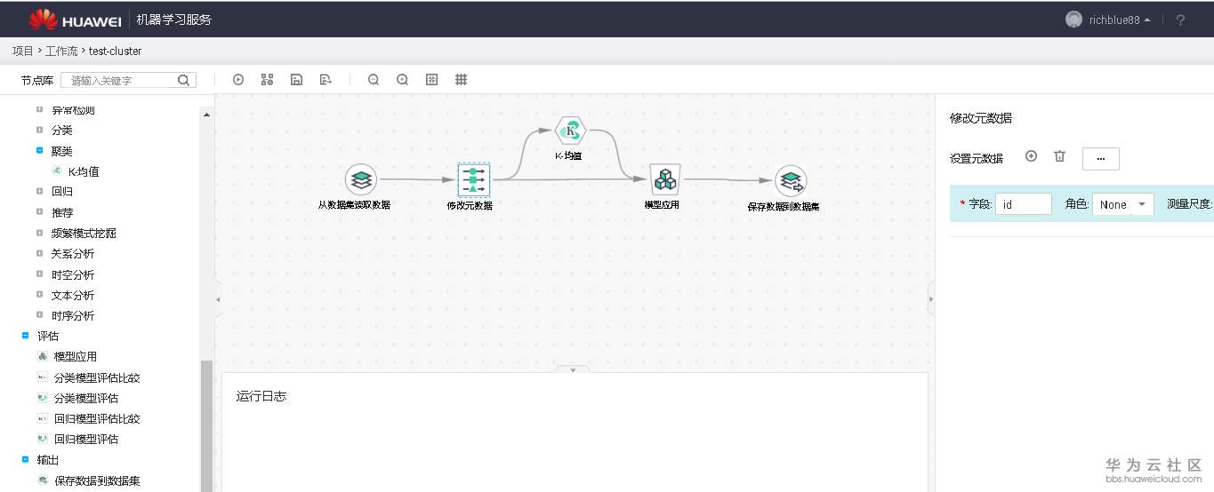The height and width of the screenshot is (492, 1214).
Task: Click the 保存数据到数据集 icon in node library
Action: [x=42, y=480]
